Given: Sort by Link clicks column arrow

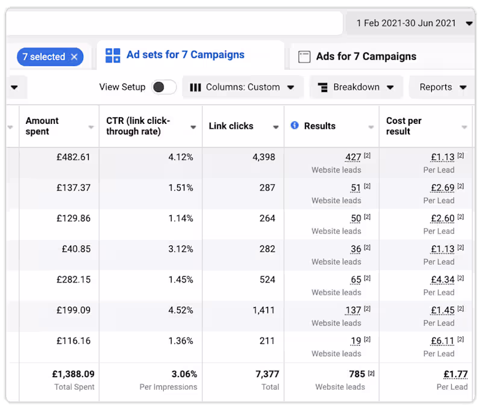Looking at the screenshot, I should pyautogui.click(x=275, y=127).
